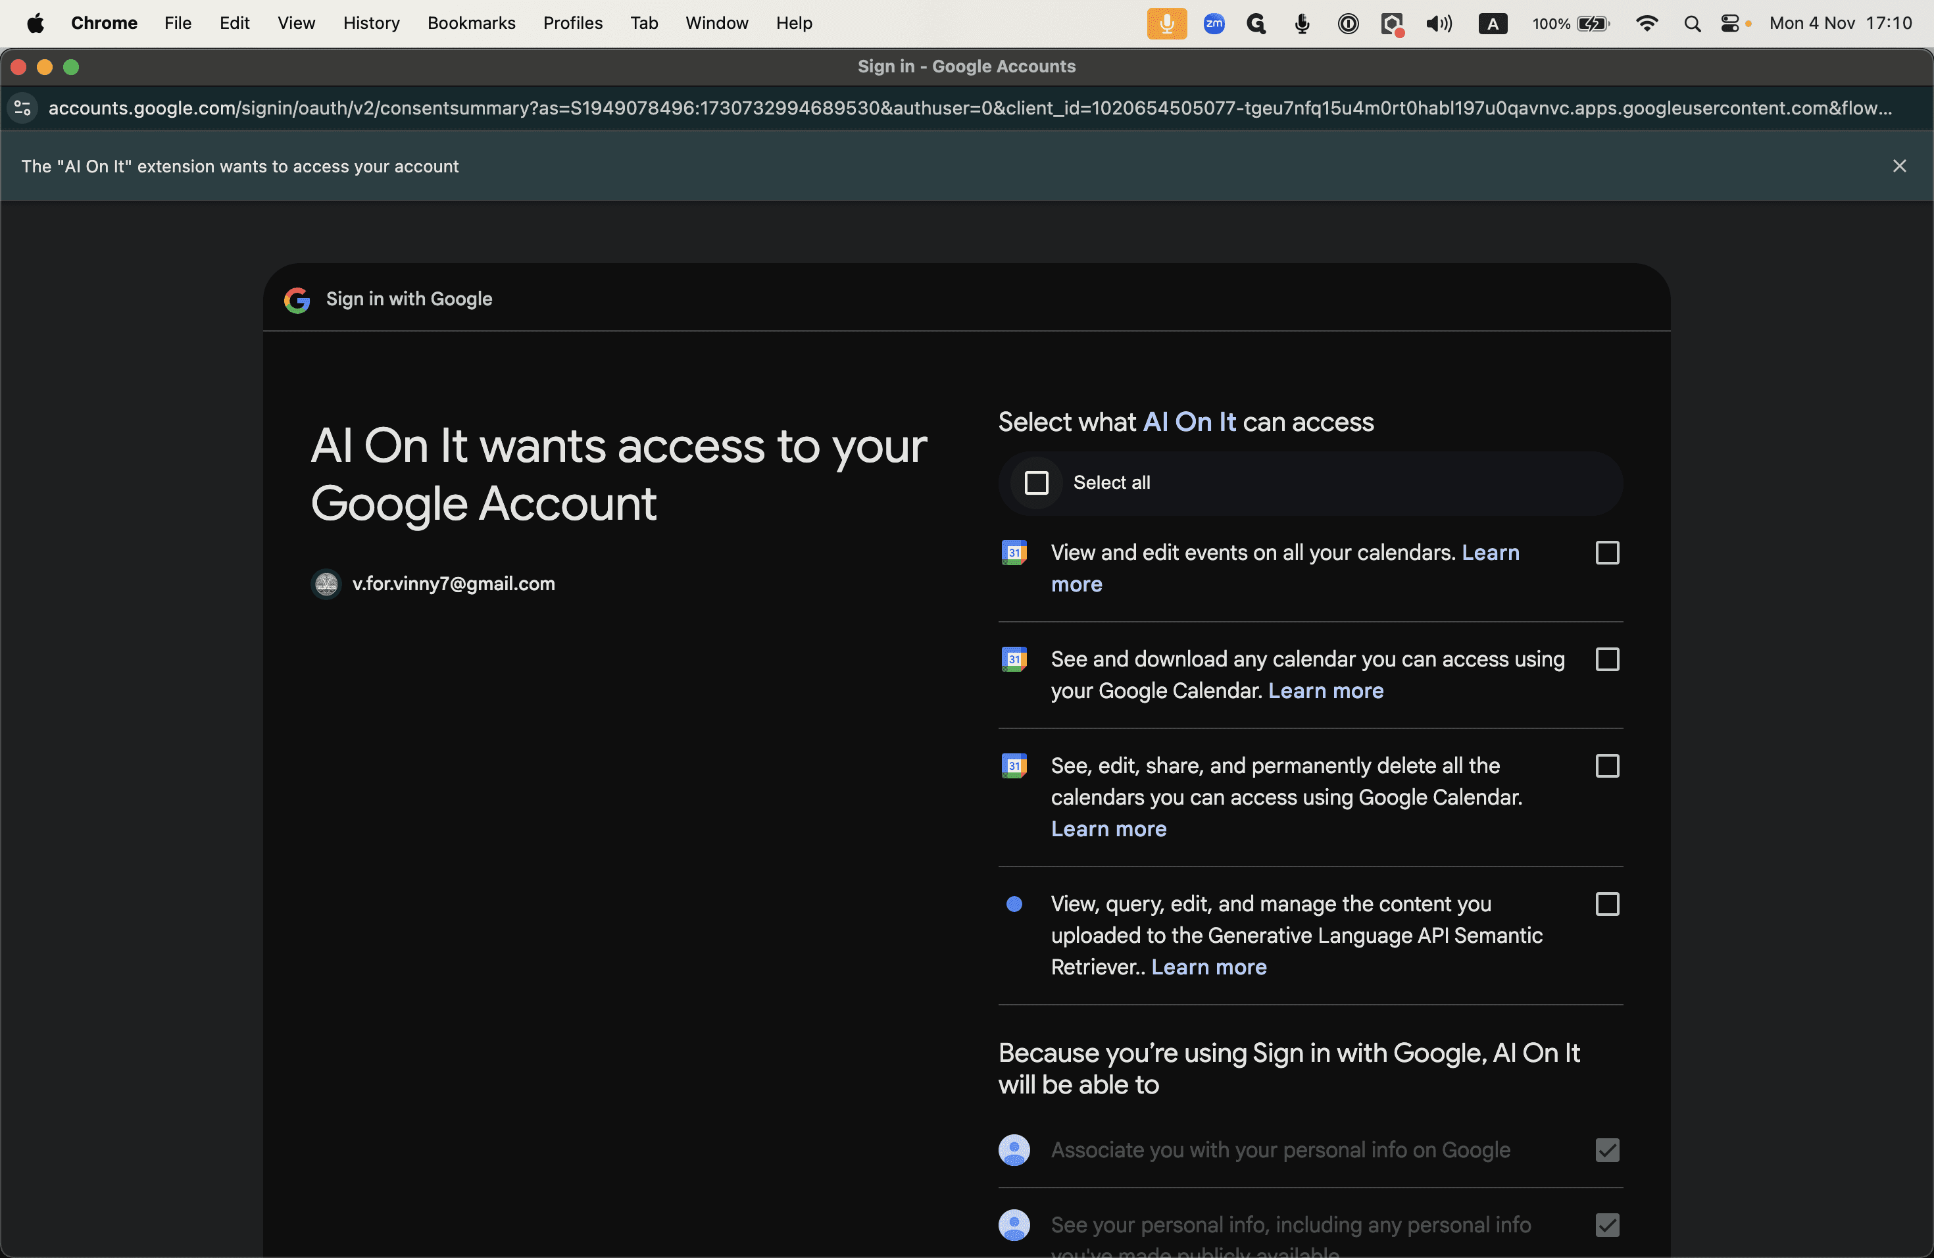1934x1258 pixels.
Task: Enable 'View and edit events on all your calendars'
Action: 1607,553
